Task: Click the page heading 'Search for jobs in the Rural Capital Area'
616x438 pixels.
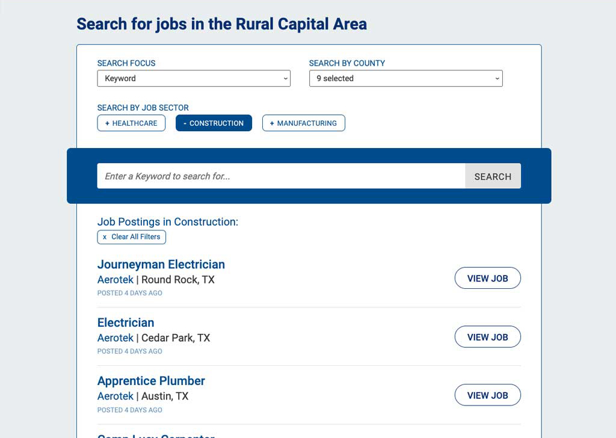Action: point(221,24)
